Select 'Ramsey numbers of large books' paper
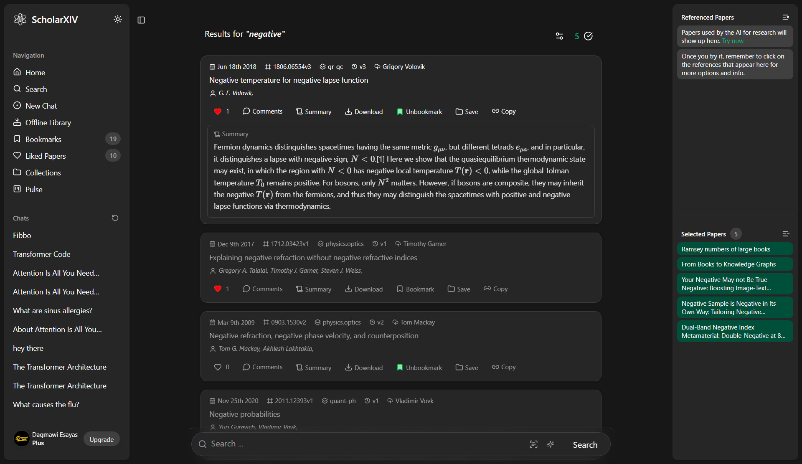802x464 pixels. coord(735,249)
